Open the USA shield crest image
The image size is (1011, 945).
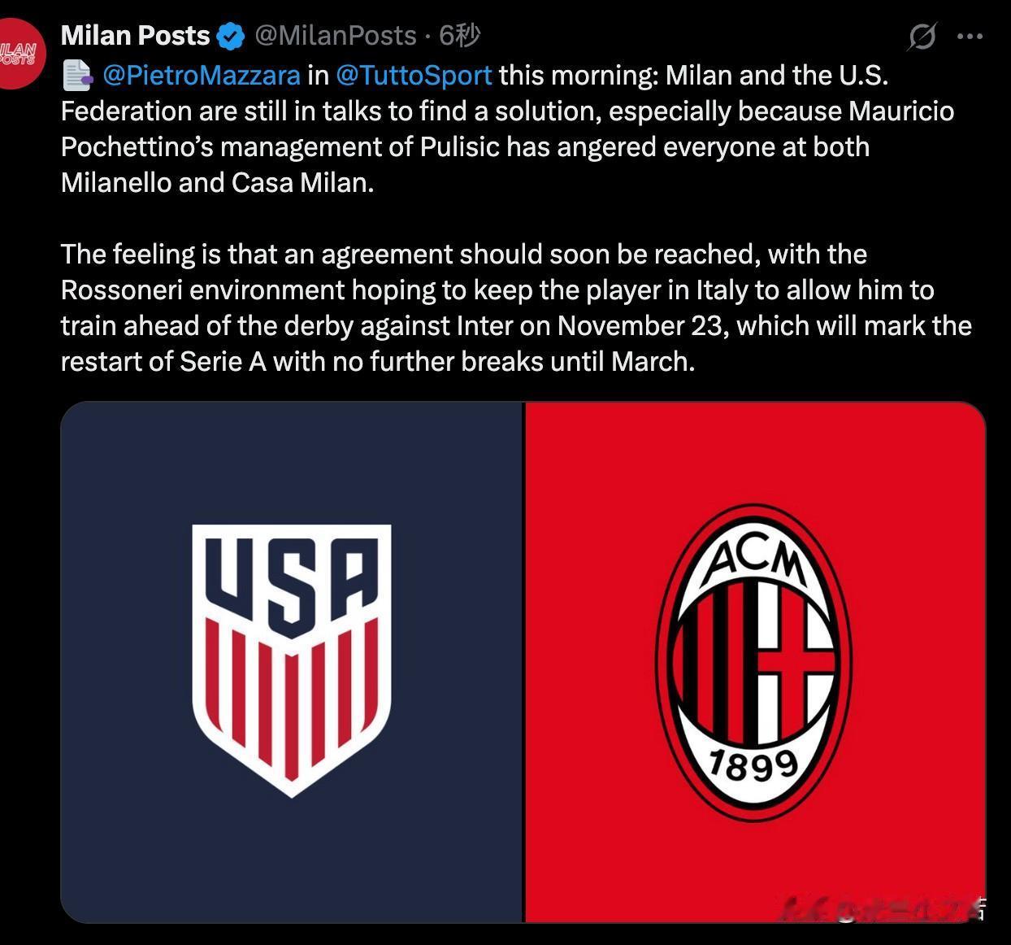[x=291, y=660]
